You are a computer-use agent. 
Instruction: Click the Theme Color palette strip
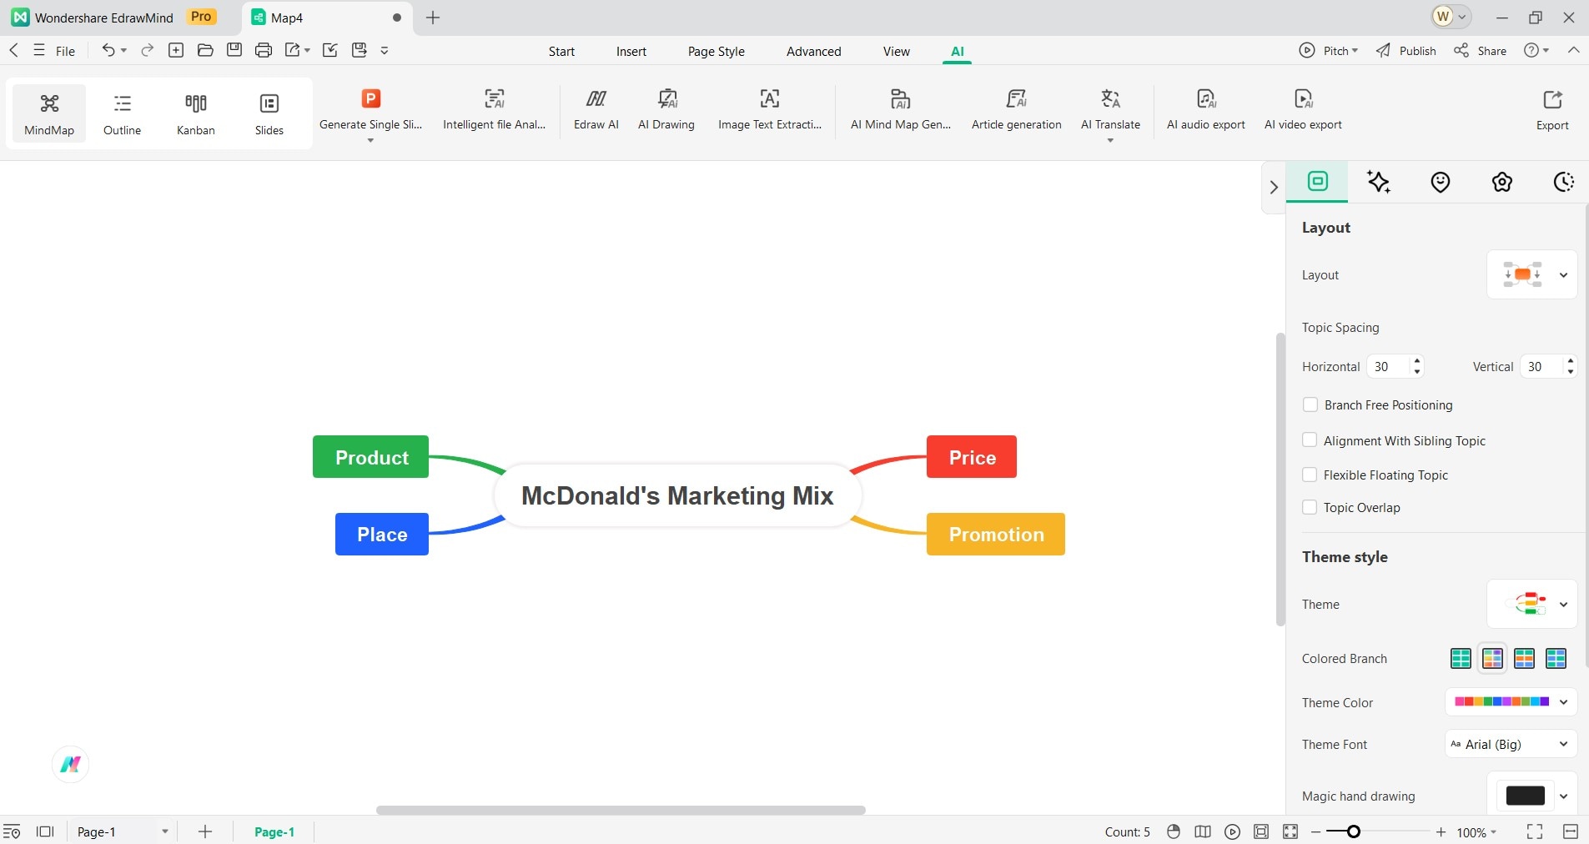pos(1501,702)
